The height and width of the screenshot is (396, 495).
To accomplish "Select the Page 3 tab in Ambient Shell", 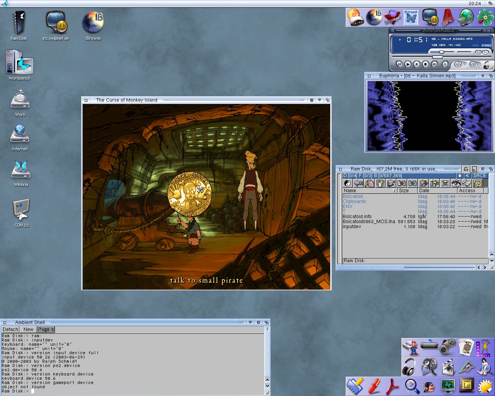I will coord(46,329).
